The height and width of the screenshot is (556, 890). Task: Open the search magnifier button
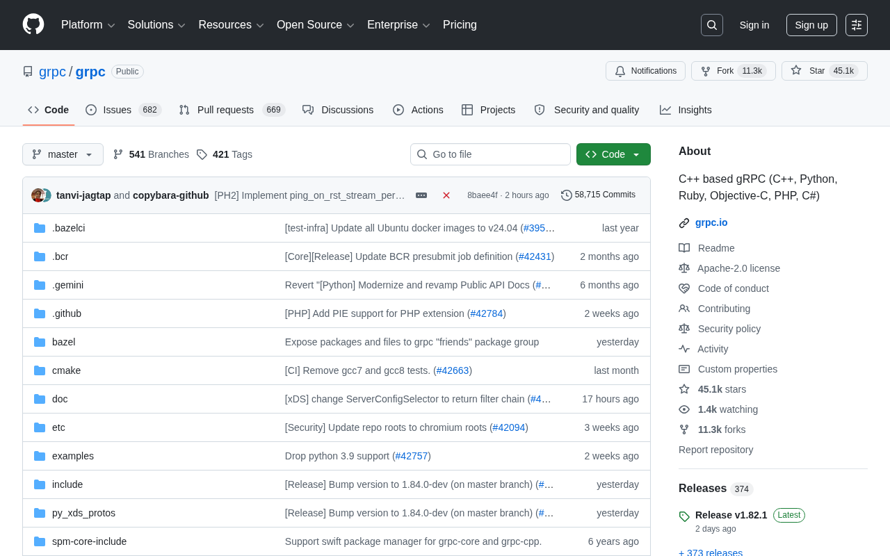click(x=712, y=25)
